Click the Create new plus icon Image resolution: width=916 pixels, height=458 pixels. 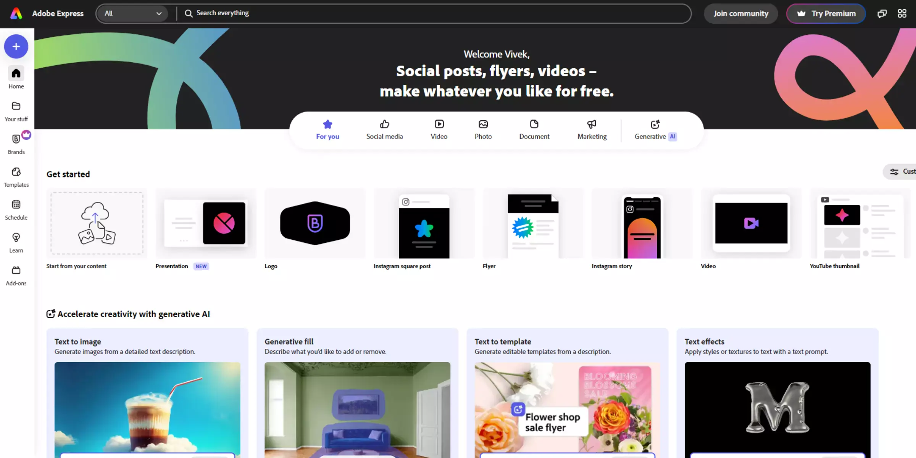[16, 46]
